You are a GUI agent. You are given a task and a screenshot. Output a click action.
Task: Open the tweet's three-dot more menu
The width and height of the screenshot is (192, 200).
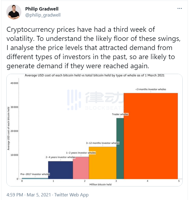tap(180, 9)
